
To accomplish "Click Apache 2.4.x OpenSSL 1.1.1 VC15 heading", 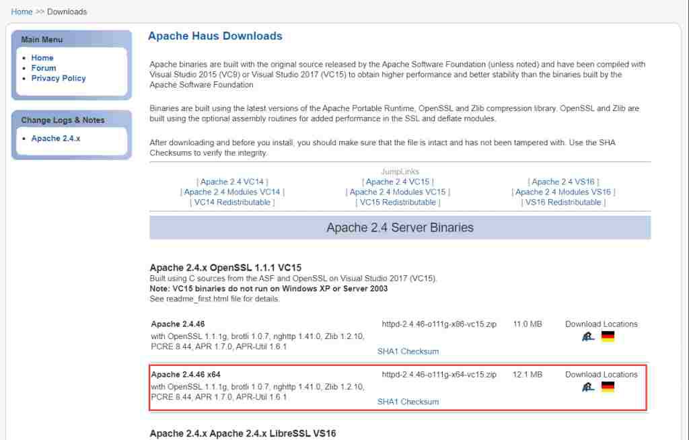I will pos(225,268).
